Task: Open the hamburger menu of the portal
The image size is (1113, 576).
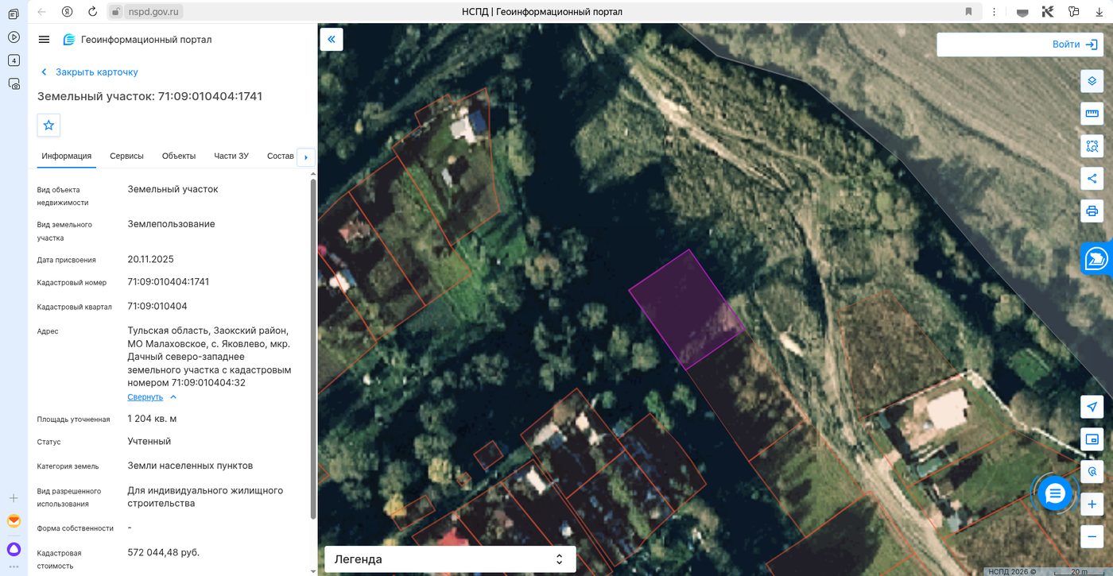Action: click(44, 40)
